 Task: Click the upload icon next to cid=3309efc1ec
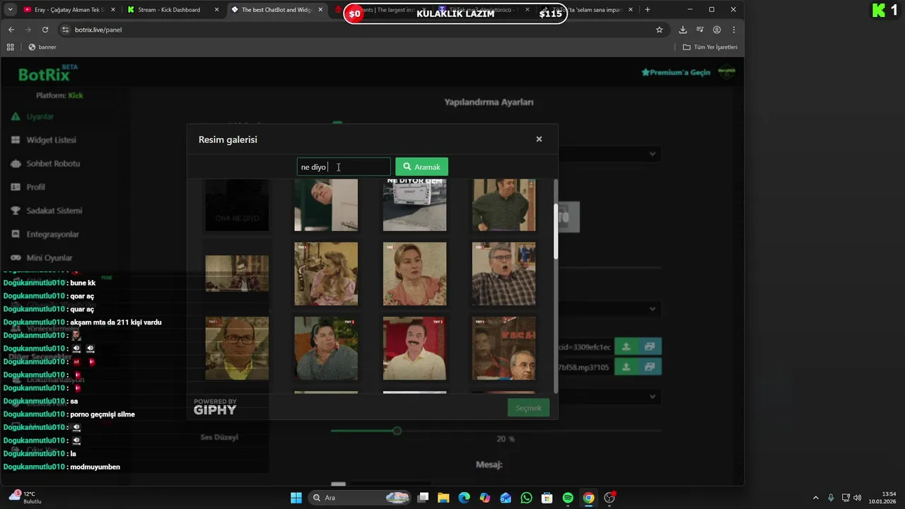626,346
